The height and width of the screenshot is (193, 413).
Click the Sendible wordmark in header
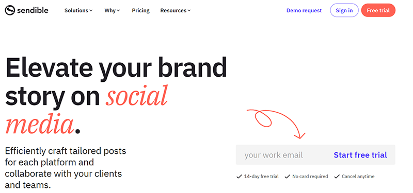pos(33,10)
